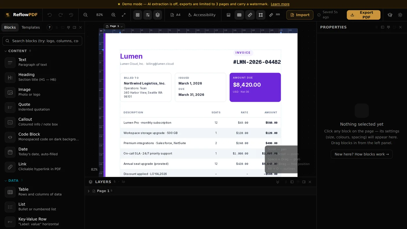The image size is (407, 229).
Task: Click the purple Amount Due card
Action: click(x=255, y=87)
